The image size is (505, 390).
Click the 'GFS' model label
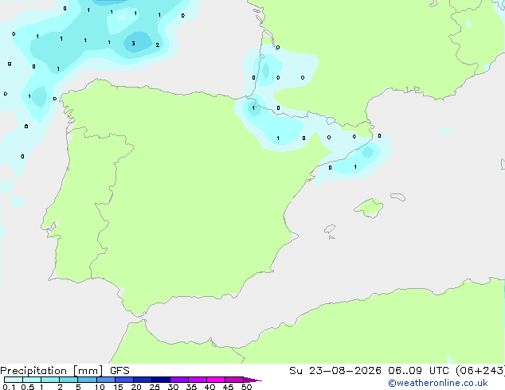(x=119, y=371)
